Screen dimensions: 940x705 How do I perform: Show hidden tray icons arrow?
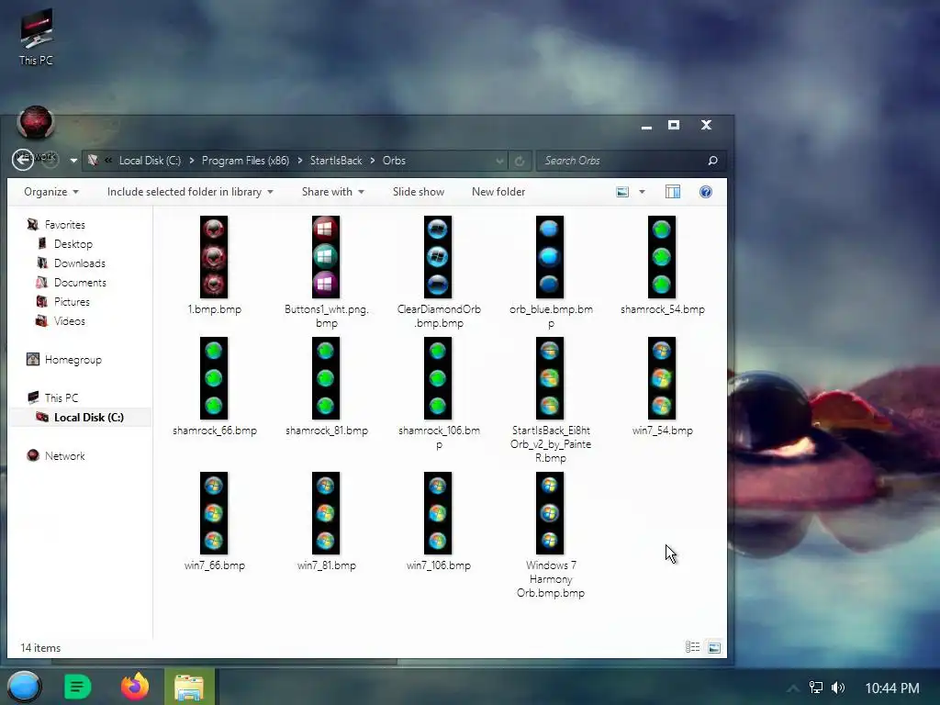click(x=793, y=688)
